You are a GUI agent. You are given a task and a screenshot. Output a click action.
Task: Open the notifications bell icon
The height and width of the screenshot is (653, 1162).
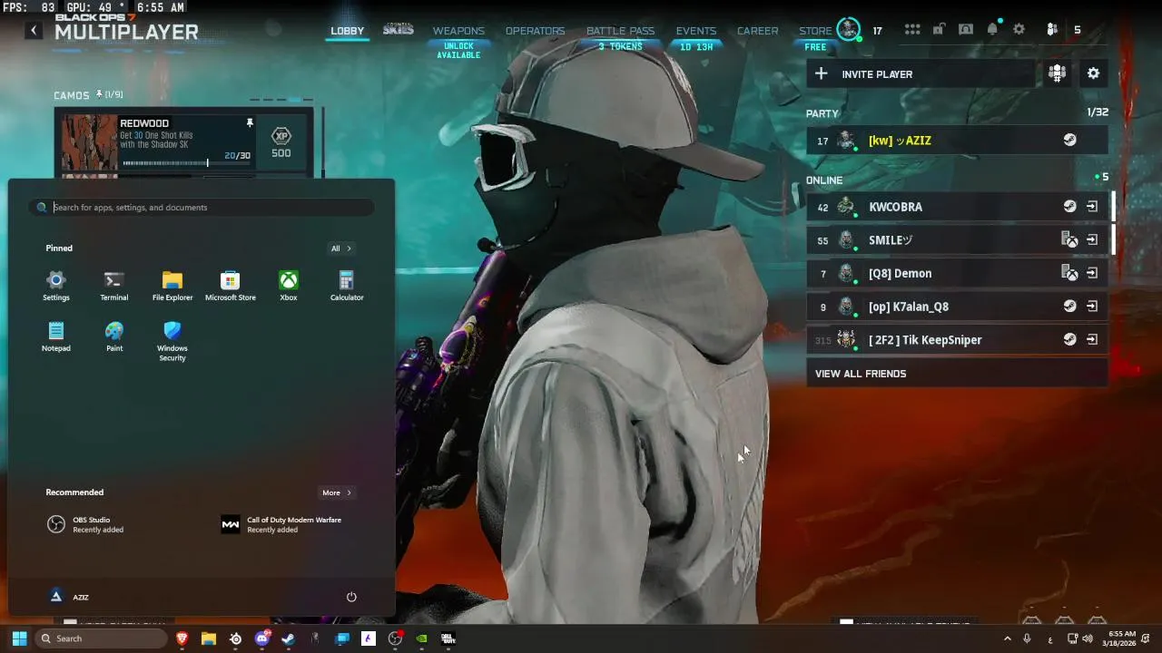(992, 30)
